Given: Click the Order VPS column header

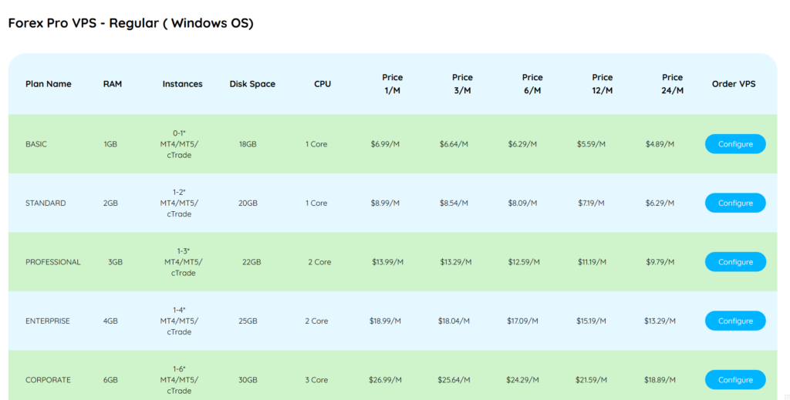Looking at the screenshot, I should pyautogui.click(x=734, y=84).
